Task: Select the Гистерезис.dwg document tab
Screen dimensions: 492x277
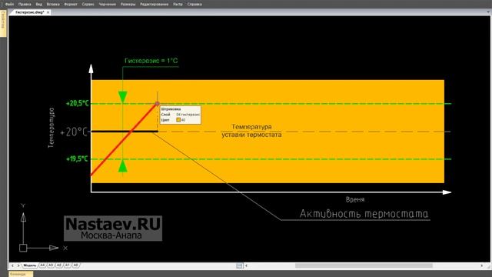Action: click(30, 12)
